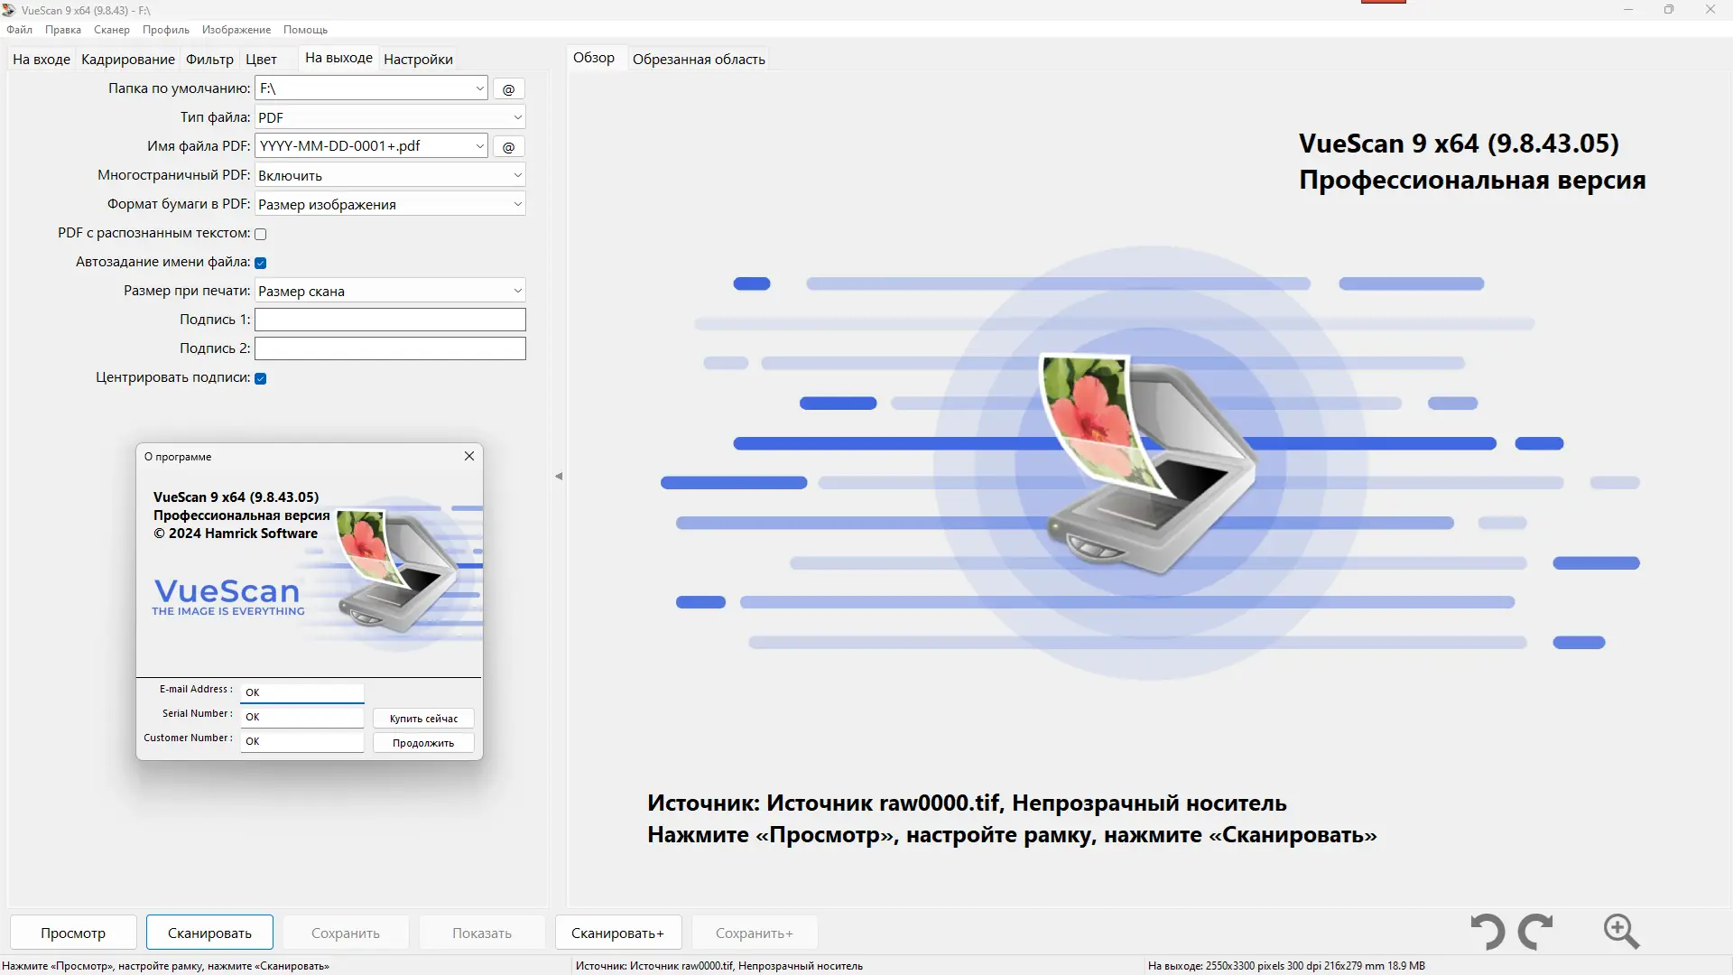Expand the Многостраничный PDF dropdown
This screenshot has height=975, width=1733.
pos(390,175)
